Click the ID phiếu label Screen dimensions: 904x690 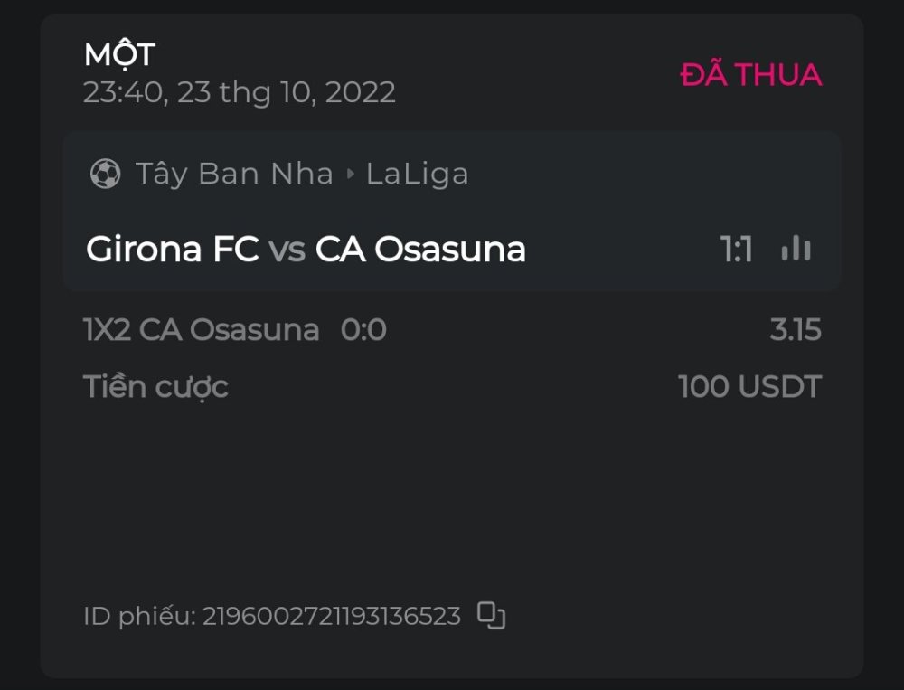tap(139, 617)
